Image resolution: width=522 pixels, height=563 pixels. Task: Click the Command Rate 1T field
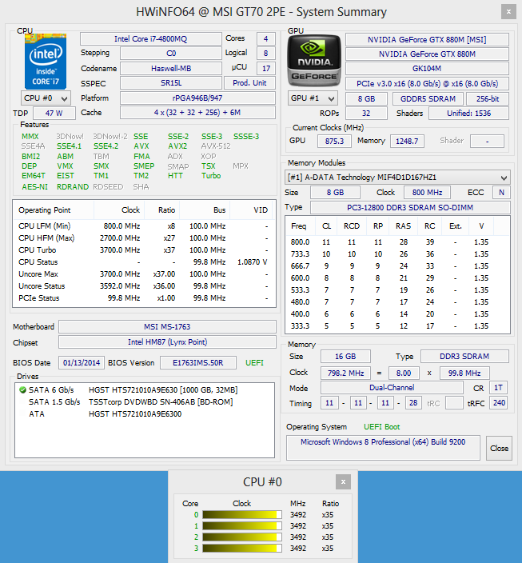pyautogui.click(x=498, y=387)
